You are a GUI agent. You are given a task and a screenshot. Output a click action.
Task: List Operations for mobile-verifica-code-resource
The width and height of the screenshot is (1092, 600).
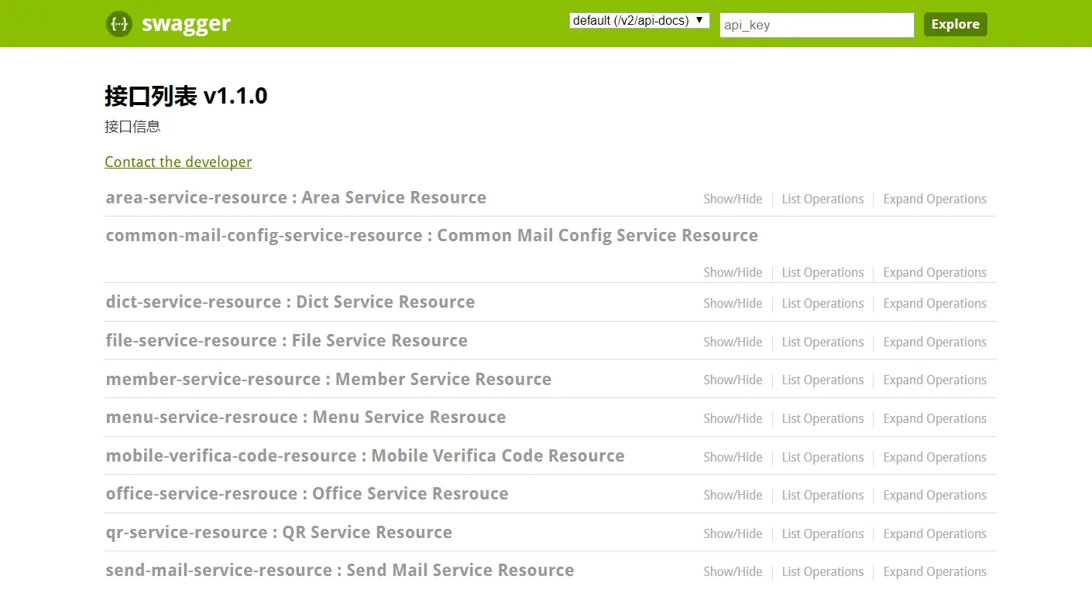coord(822,457)
